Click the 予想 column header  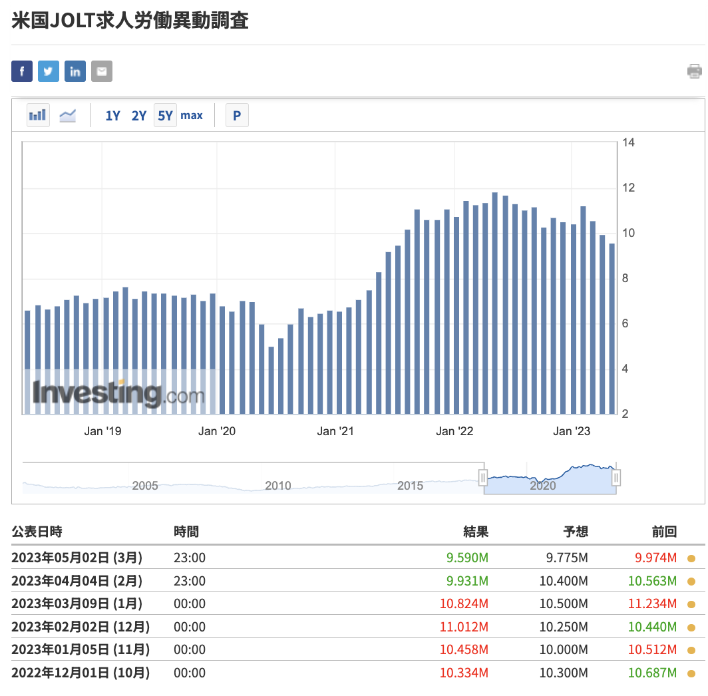click(x=576, y=532)
